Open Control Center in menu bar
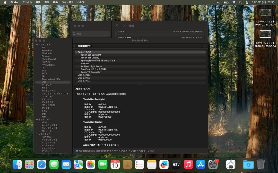This screenshot has width=278, height=173. [x=247, y=2]
